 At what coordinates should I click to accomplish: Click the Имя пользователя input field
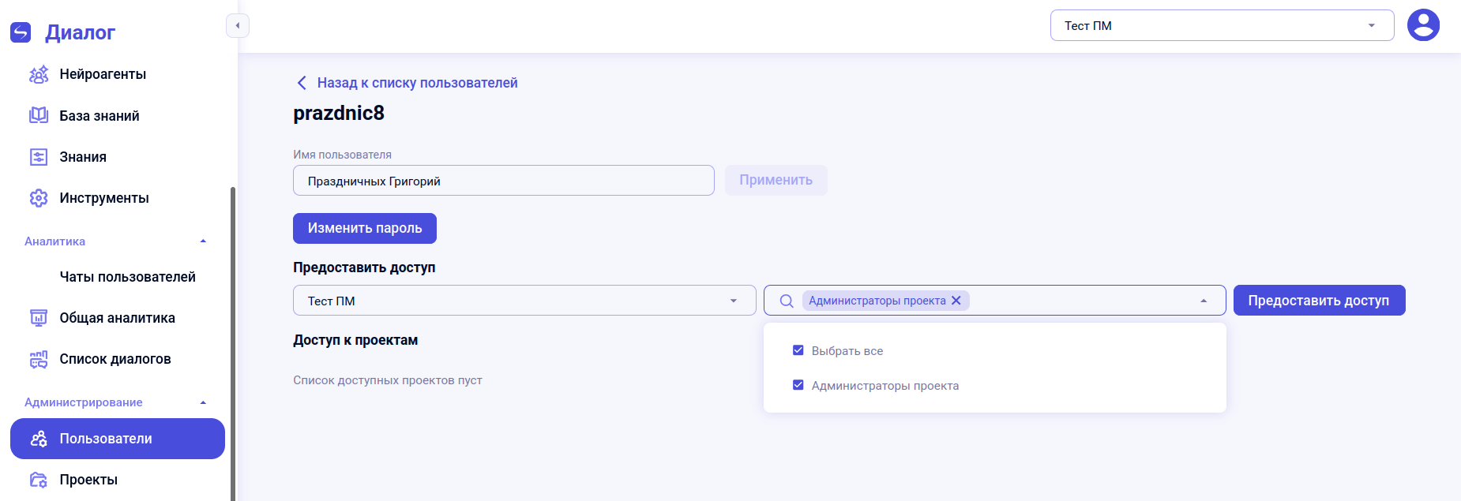(504, 181)
